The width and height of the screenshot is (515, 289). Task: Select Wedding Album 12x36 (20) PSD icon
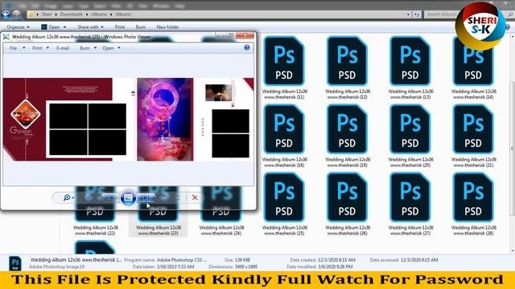point(410,129)
